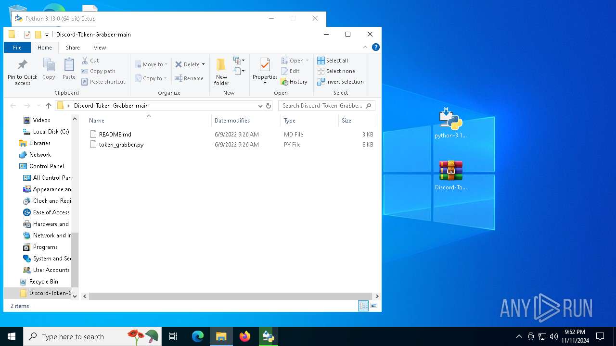Sort by Size column header

358,121
